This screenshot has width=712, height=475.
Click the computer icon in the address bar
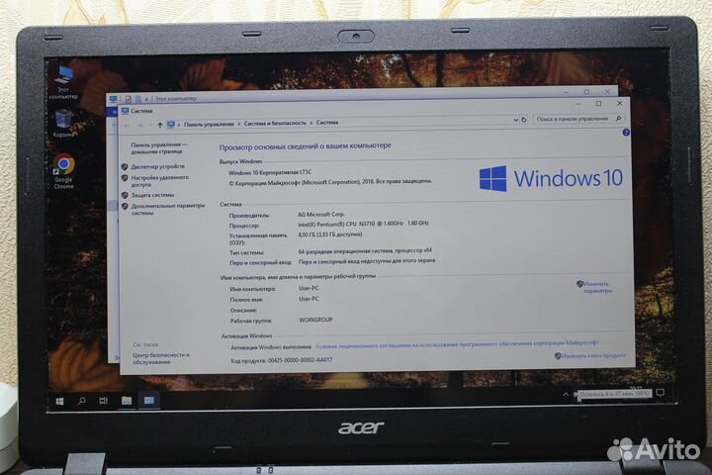click(171, 125)
